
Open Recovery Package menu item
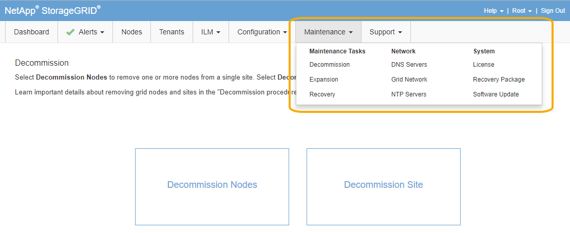[x=499, y=80]
